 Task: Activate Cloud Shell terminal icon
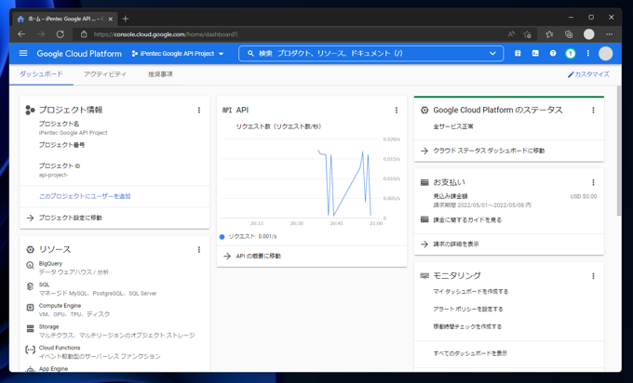(535, 53)
